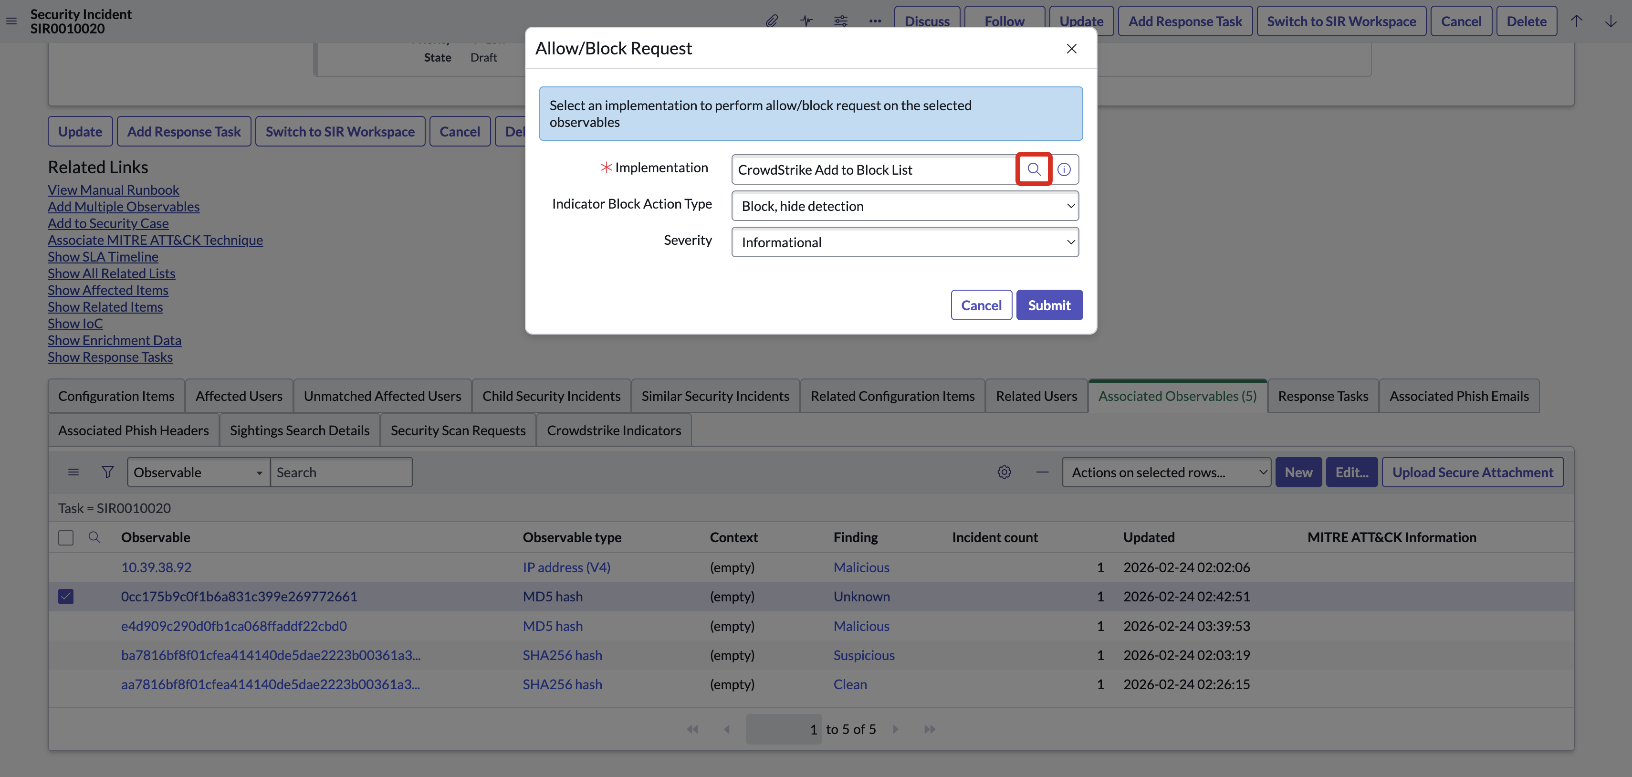Click the paperclip attachments icon
Image resolution: width=1632 pixels, height=777 pixels.
[772, 21]
